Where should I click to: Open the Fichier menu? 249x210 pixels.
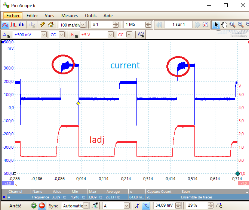click(x=13, y=16)
